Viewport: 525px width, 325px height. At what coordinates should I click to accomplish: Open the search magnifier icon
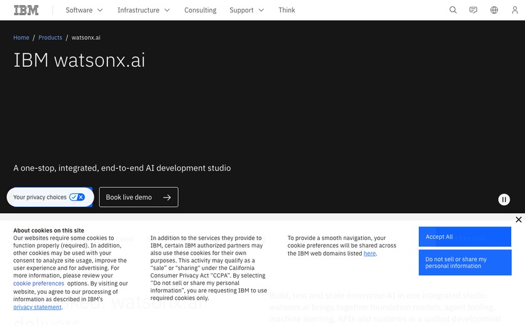(x=453, y=10)
